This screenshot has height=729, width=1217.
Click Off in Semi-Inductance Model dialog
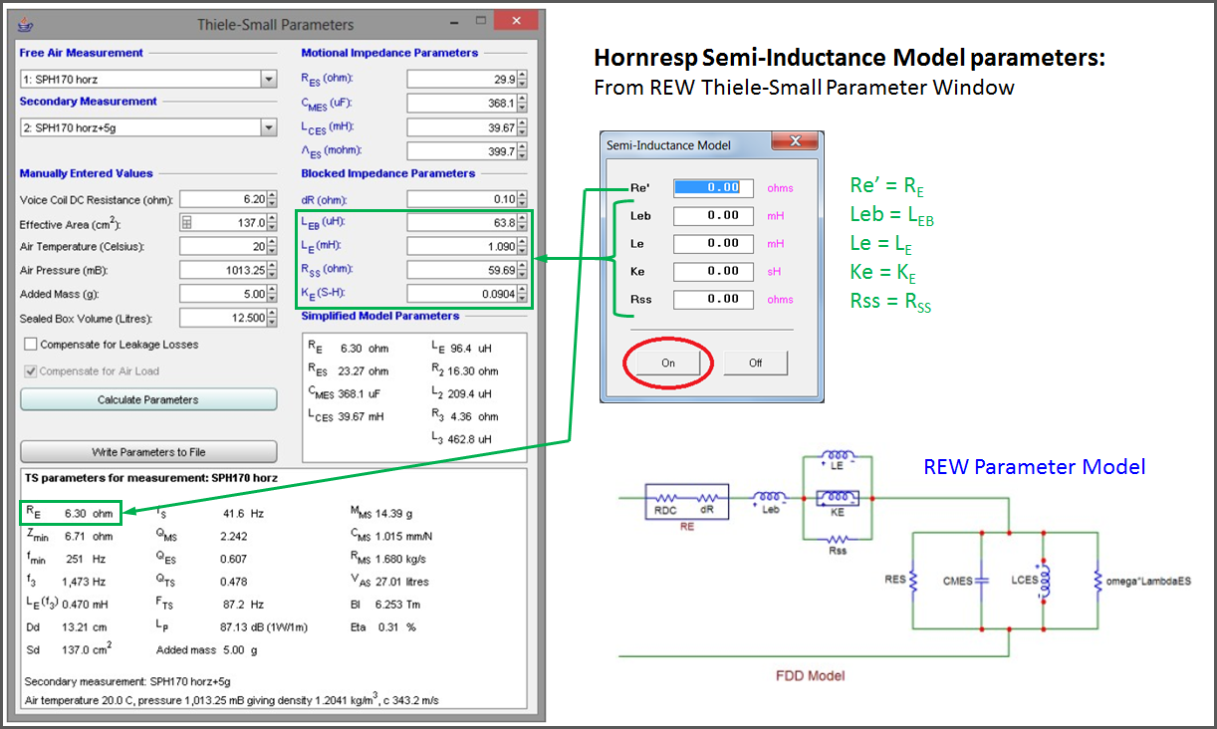pyautogui.click(x=756, y=363)
